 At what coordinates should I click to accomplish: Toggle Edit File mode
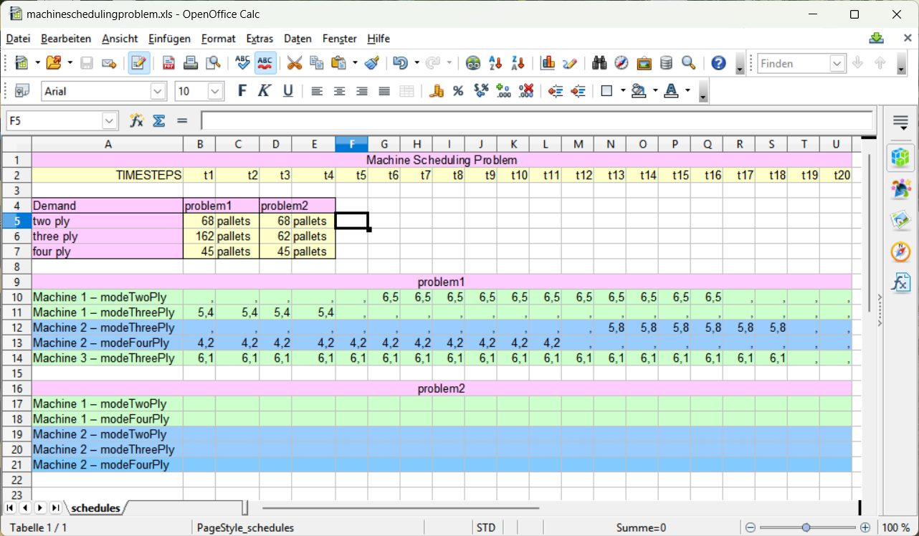click(x=139, y=63)
